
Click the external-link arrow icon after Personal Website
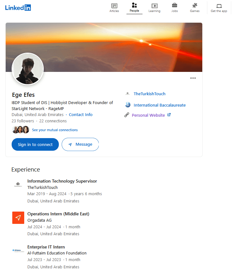pyautogui.click(x=169, y=115)
